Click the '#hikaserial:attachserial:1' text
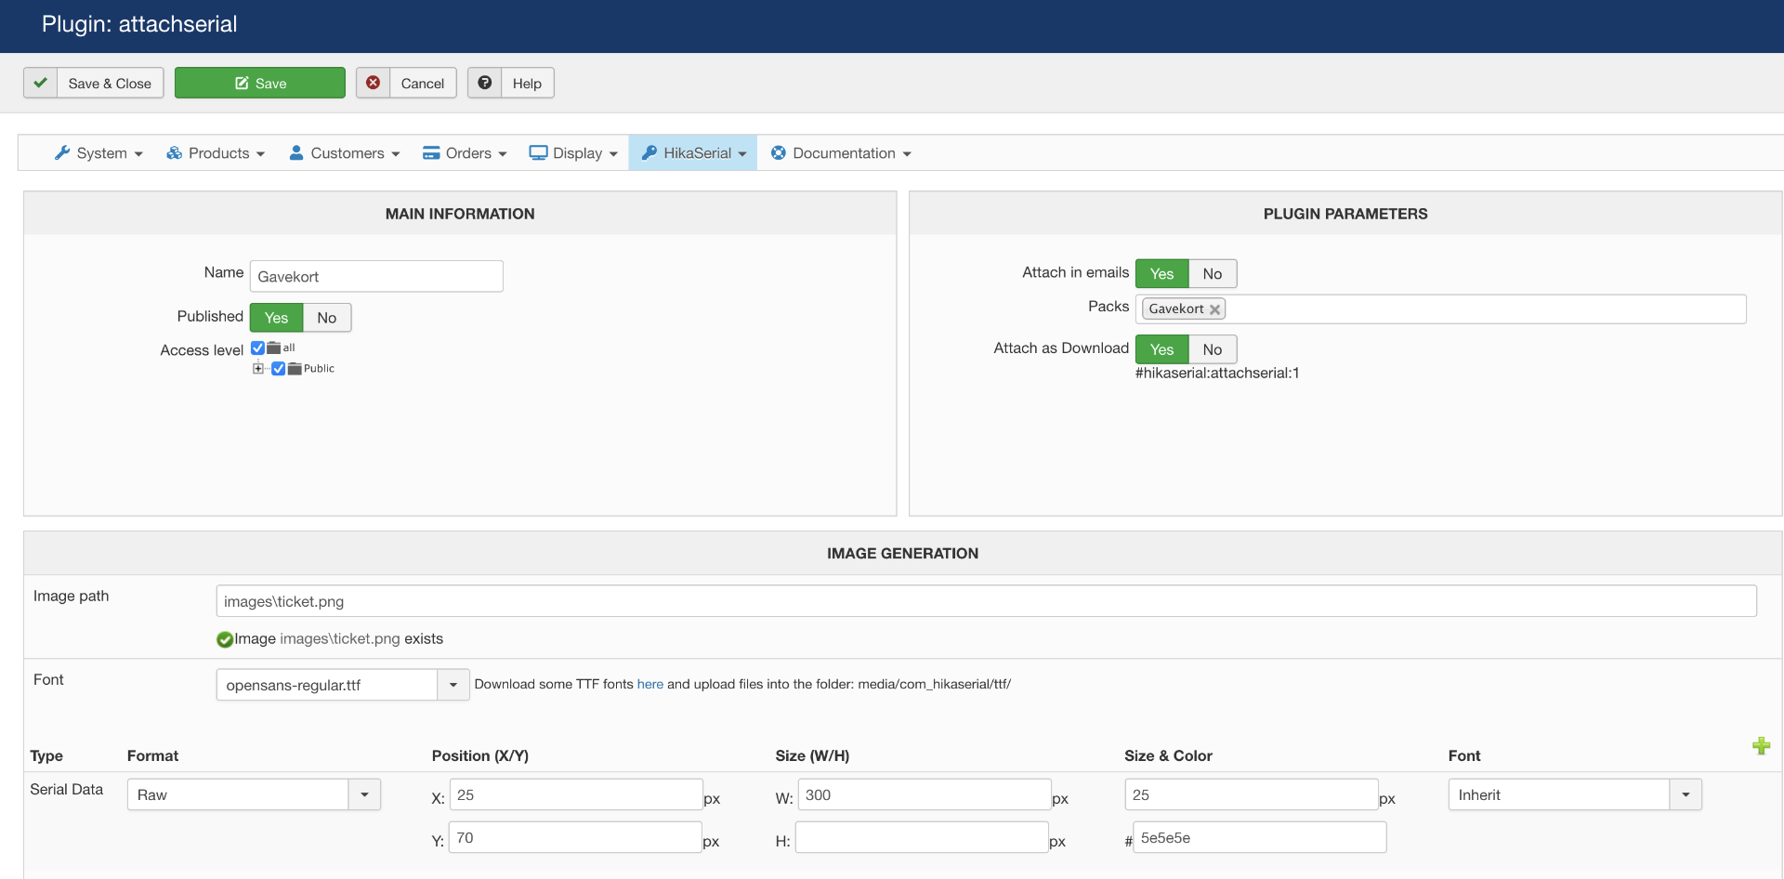Image resolution: width=1784 pixels, height=879 pixels. pyautogui.click(x=1217, y=374)
